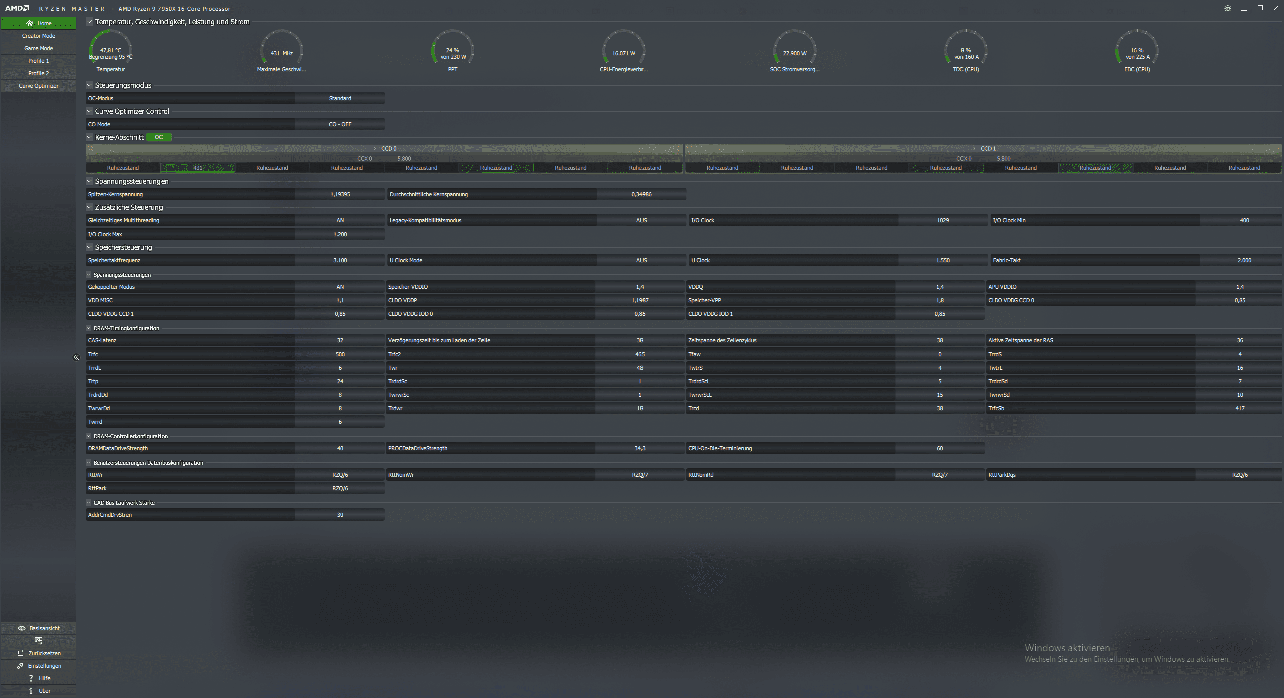
Task: Click the Maximale Geschwindigkeit 431 MHz gauge
Action: [282, 51]
